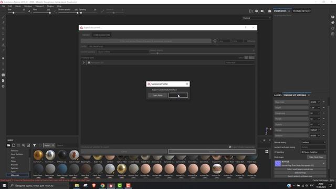Switch shelf to grid view icon
Image resolution: width=336 pixels, height=189 pixels.
(x=267, y=152)
